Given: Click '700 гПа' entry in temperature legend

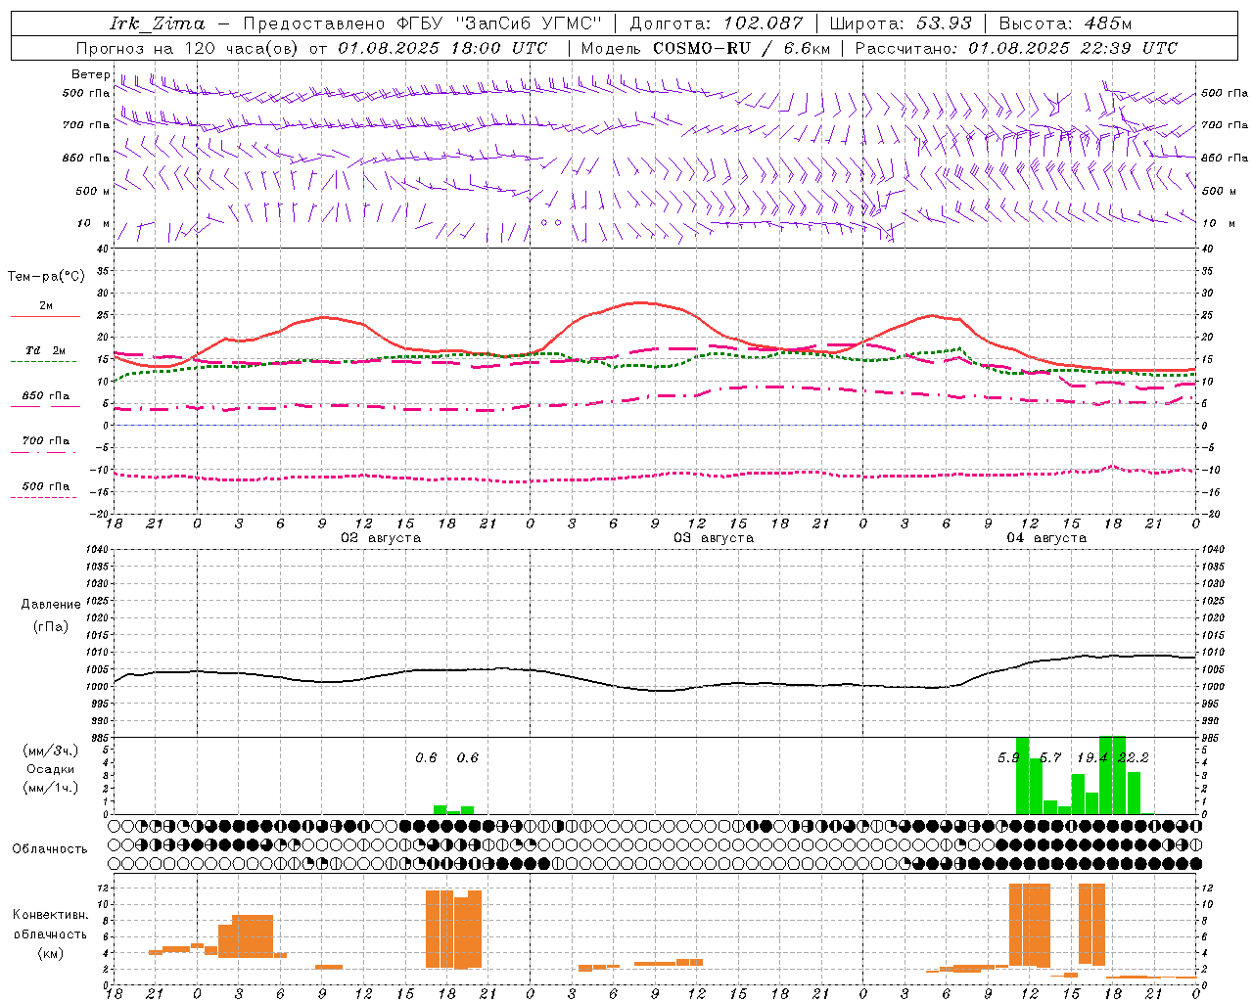Looking at the screenshot, I should coord(46,440).
